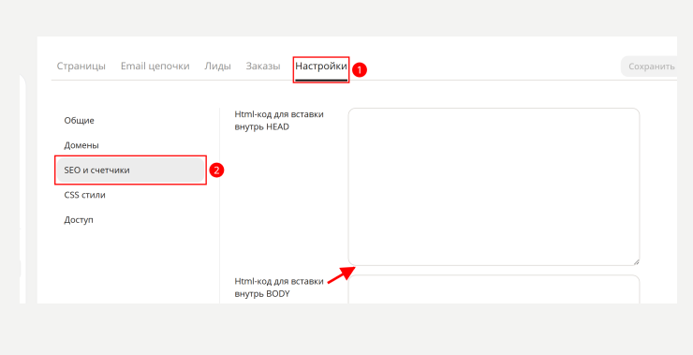This screenshot has width=693, height=355.
Task: Select SEO и счетчики section
Action: coord(130,170)
